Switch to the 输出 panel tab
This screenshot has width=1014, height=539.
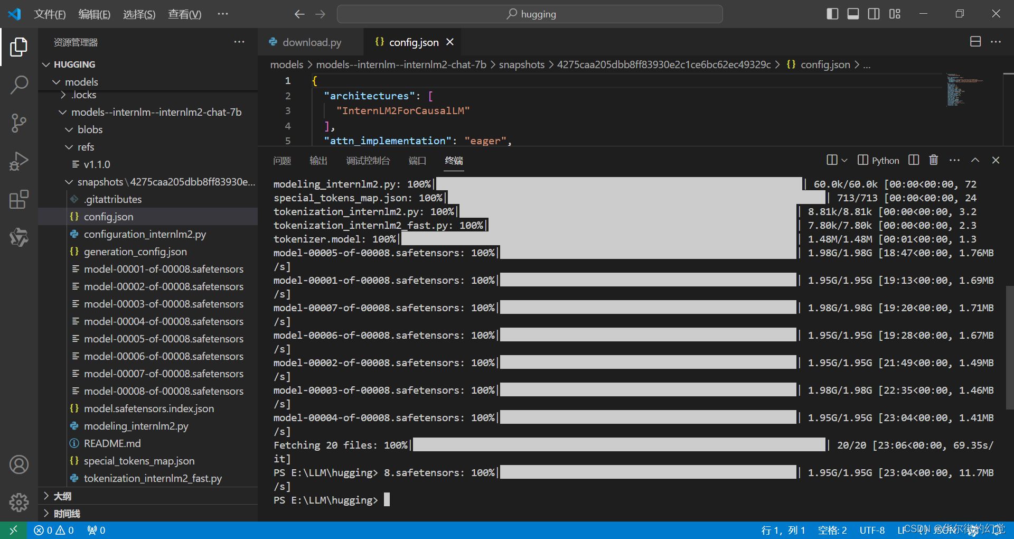pos(318,161)
